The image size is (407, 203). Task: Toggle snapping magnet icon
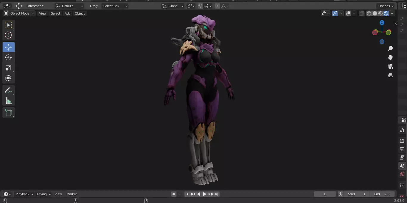click(x=201, y=6)
